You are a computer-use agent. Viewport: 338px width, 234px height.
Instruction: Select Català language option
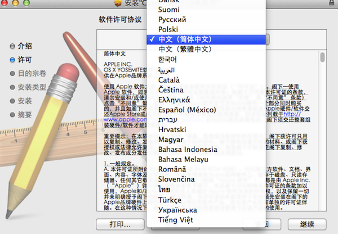pyautogui.click(x=206, y=80)
